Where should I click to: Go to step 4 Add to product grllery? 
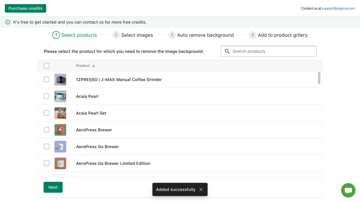[x=278, y=35]
